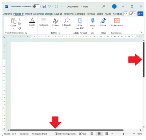
Task: Go to the Referências tab
Action: [68, 14]
